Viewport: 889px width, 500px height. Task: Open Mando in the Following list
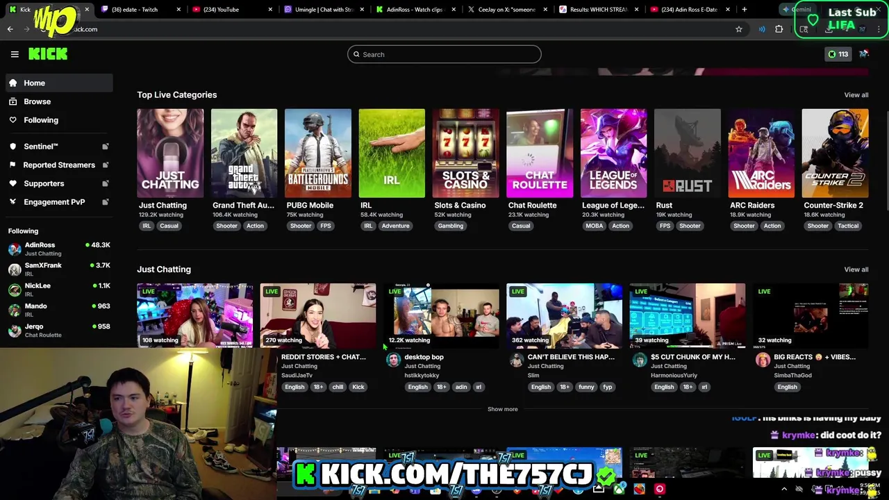click(59, 310)
